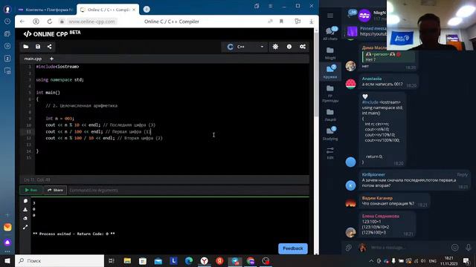Open Telegram hamburger menu
Screen dimensions: 476x267
pyautogui.click(x=330, y=16)
